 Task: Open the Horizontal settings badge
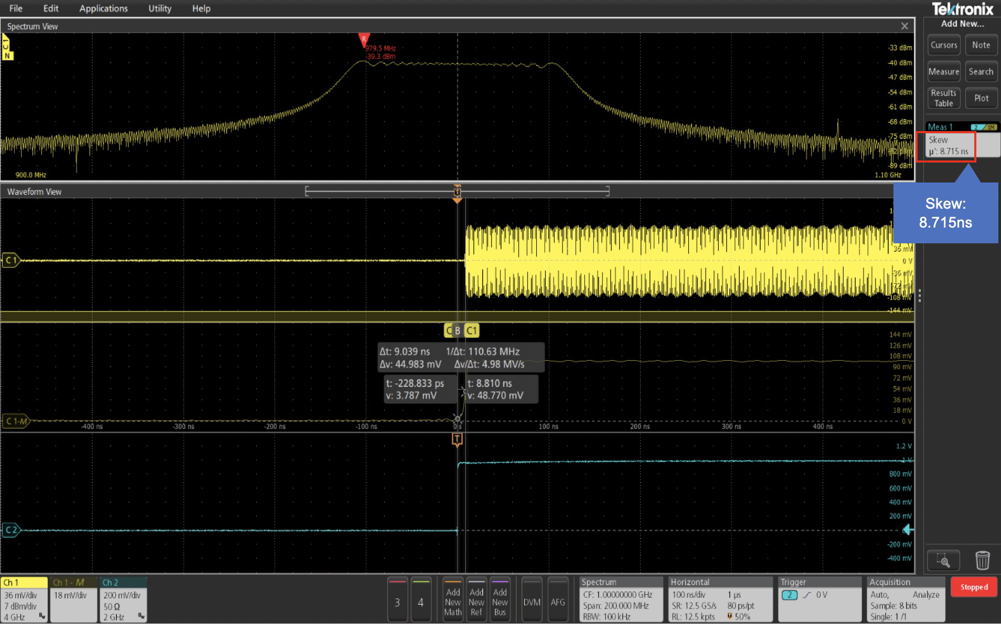point(720,599)
